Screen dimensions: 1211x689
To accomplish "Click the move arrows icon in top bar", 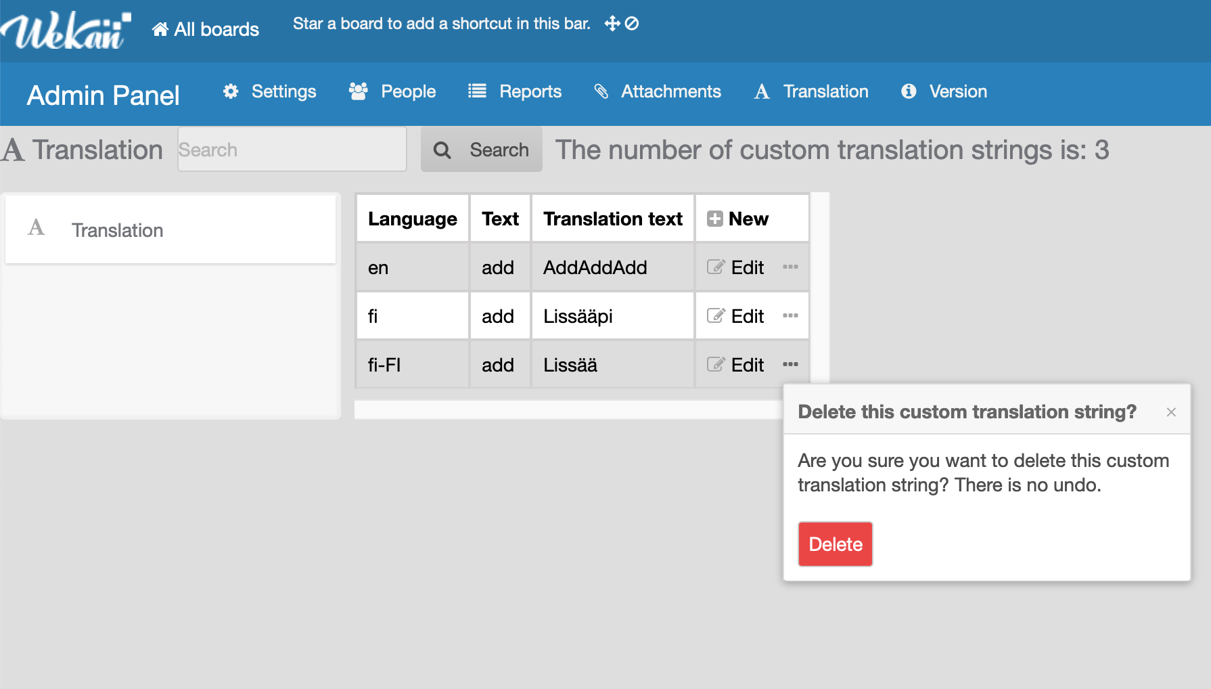I will pos(612,24).
